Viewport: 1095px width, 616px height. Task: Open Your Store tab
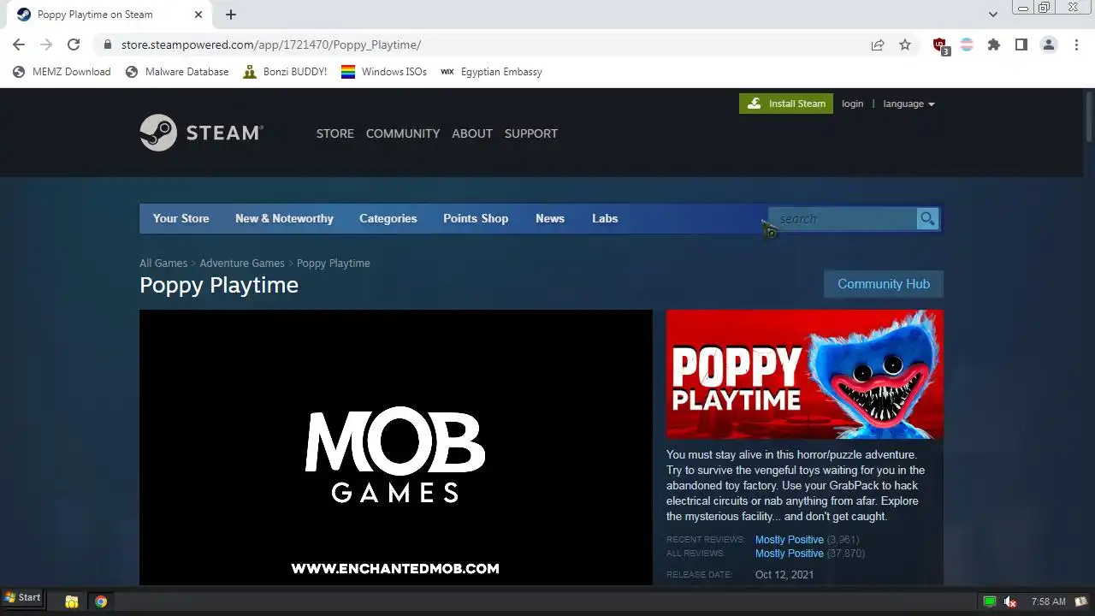pyautogui.click(x=181, y=218)
